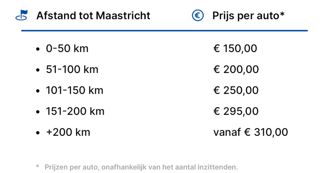Choose the 101-150 km distance entry
This screenshot has height=173, width=336.
74,91
